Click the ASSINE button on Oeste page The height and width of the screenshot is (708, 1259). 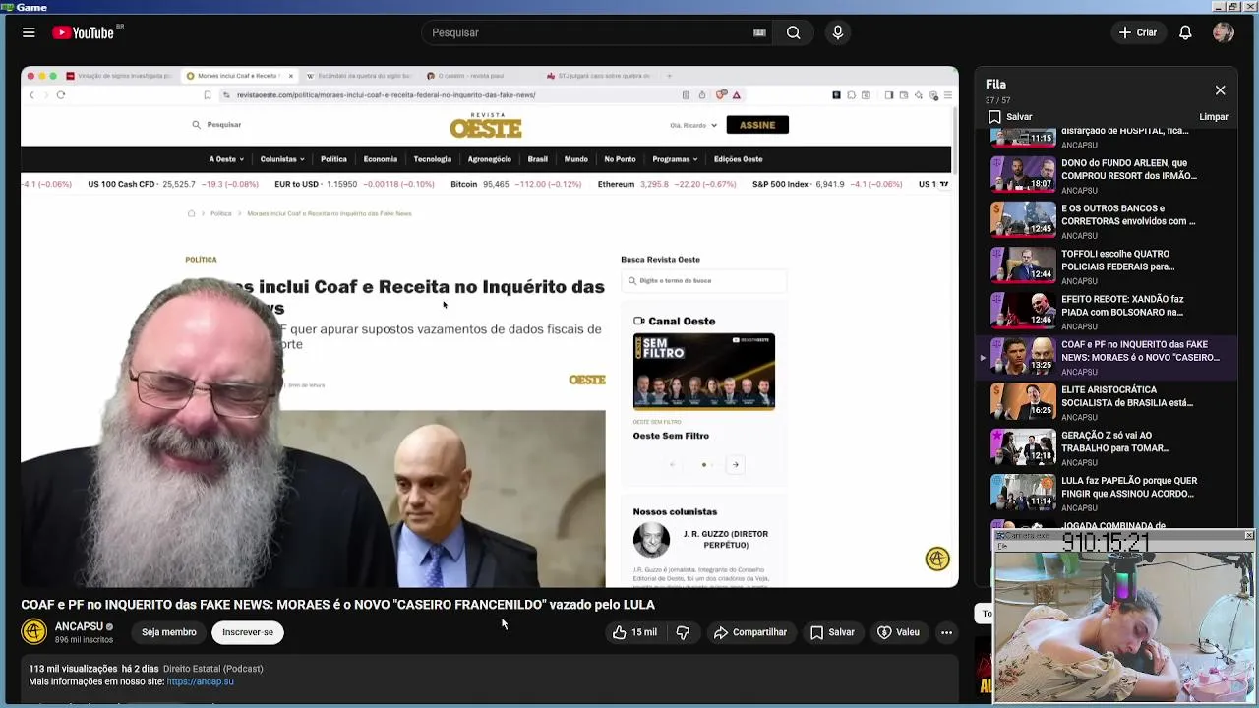point(757,125)
